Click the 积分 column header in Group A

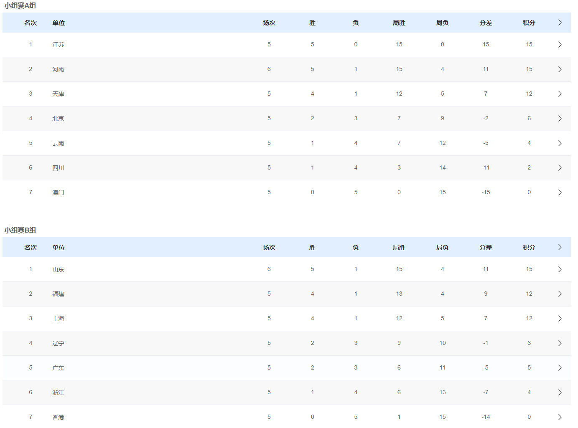point(529,23)
